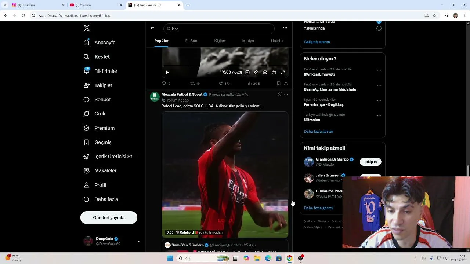Bookmark the post with 373 likes

click(279, 84)
